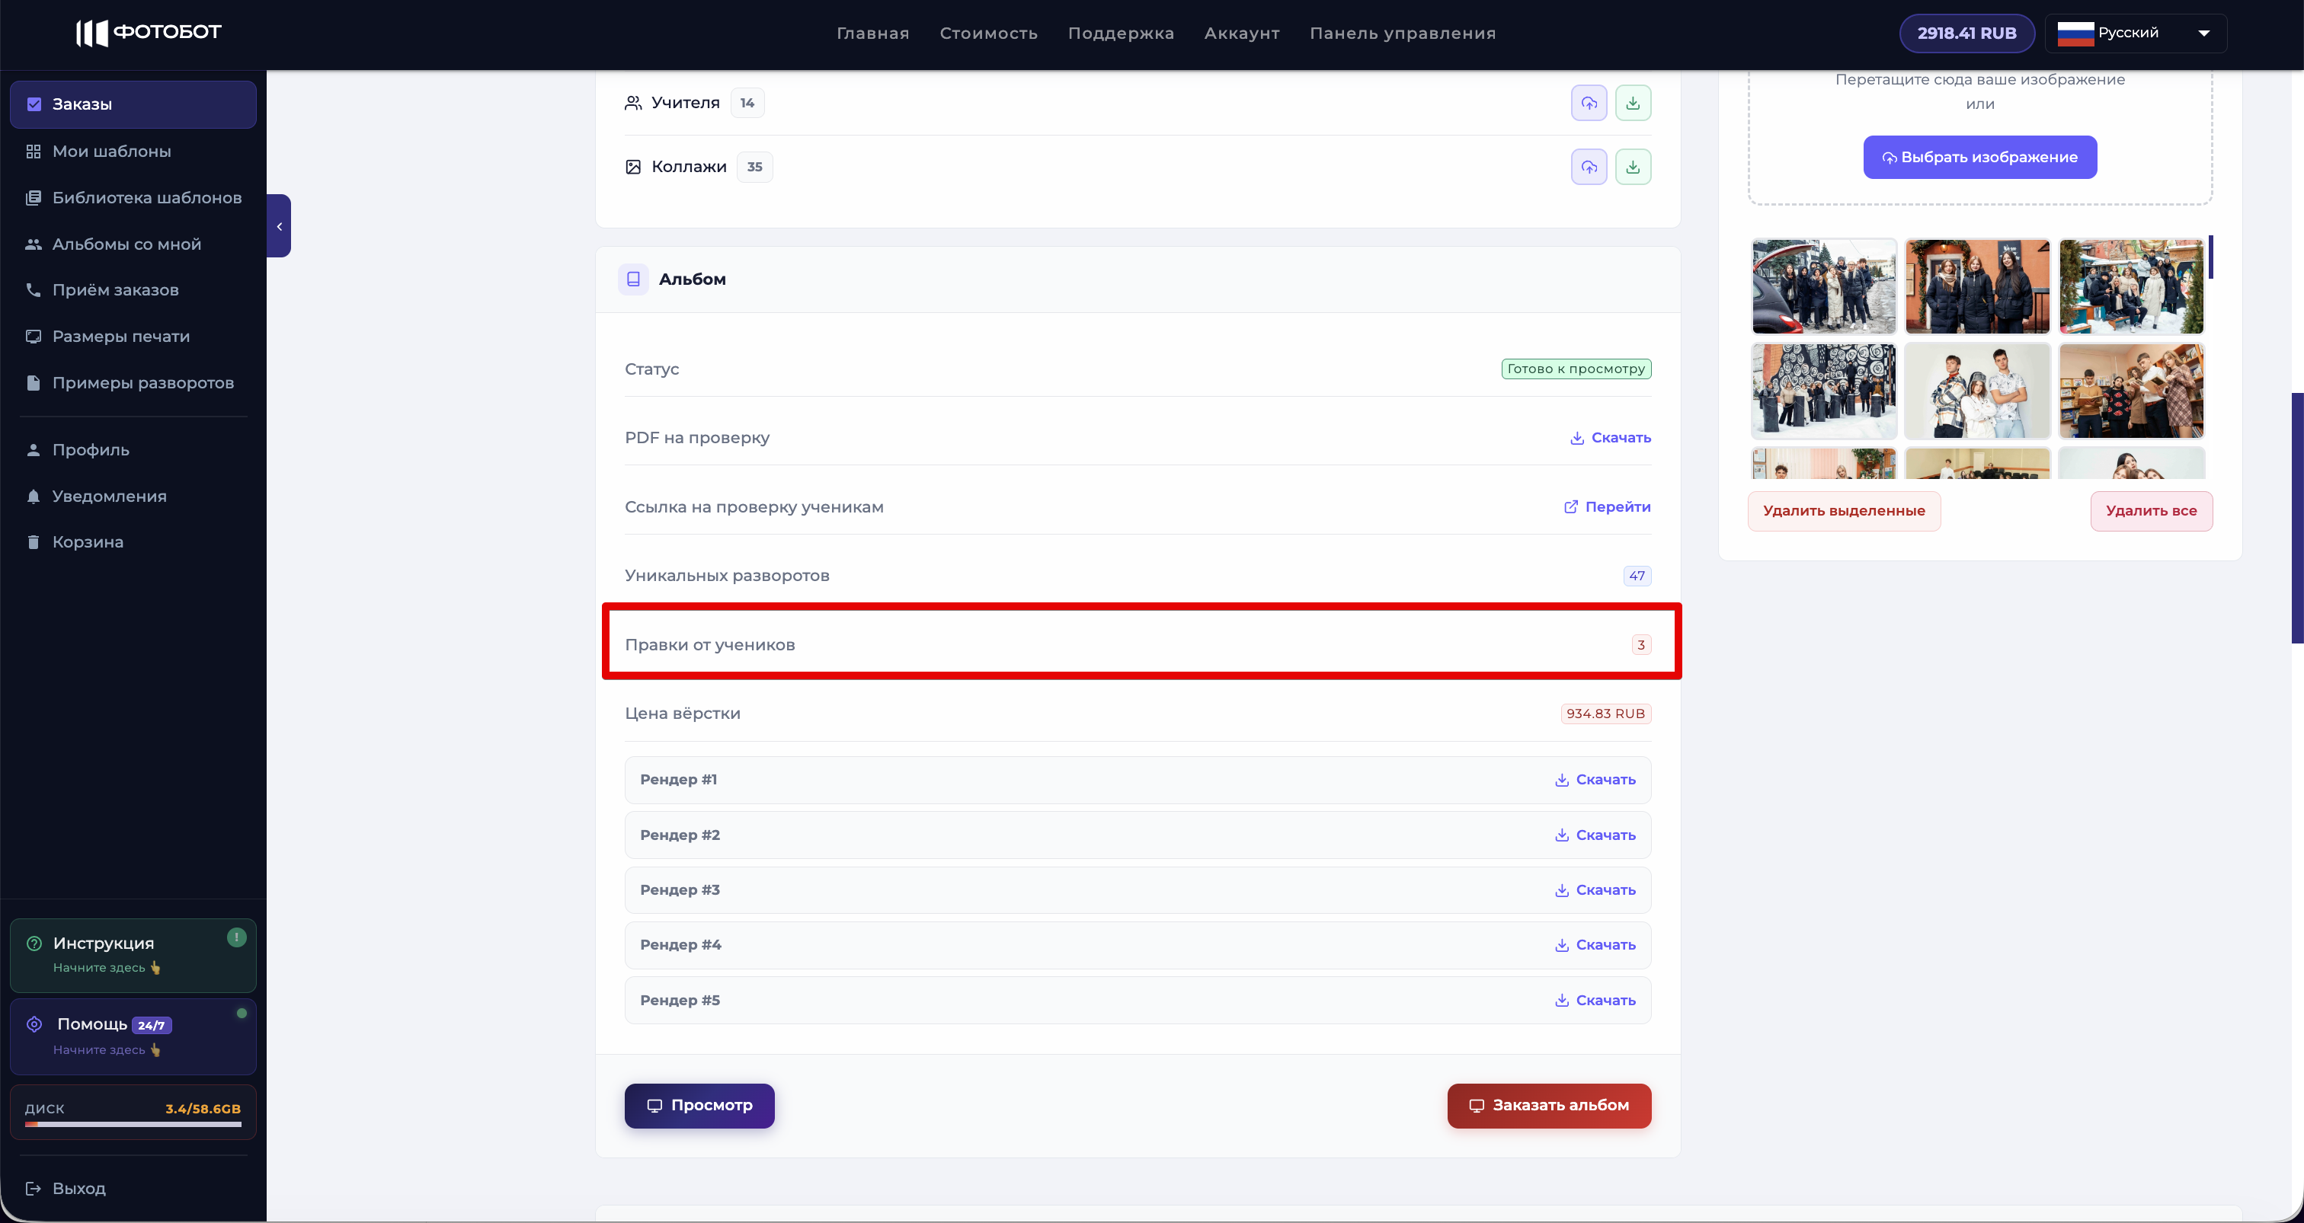Click the green alert badge on Инструкция
Screen dimensions: 2304x1223
coord(236,937)
